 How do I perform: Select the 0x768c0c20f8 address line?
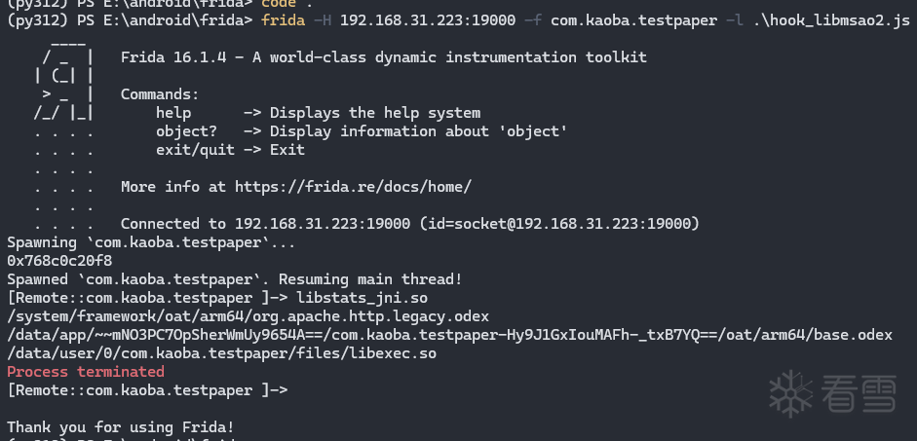(x=59, y=261)
